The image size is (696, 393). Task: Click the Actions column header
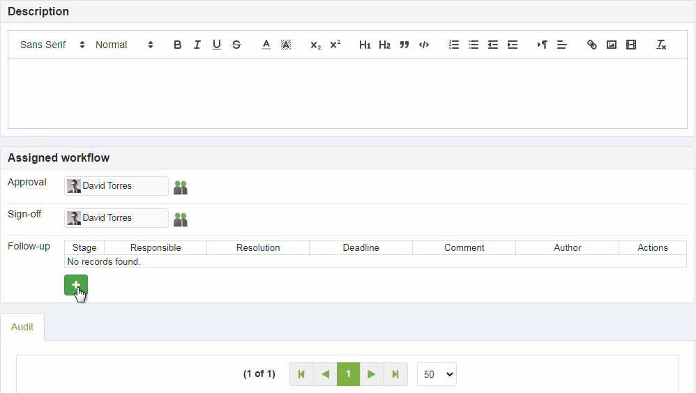653,247
